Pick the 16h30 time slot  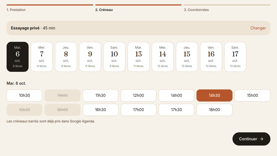[101, 110]
